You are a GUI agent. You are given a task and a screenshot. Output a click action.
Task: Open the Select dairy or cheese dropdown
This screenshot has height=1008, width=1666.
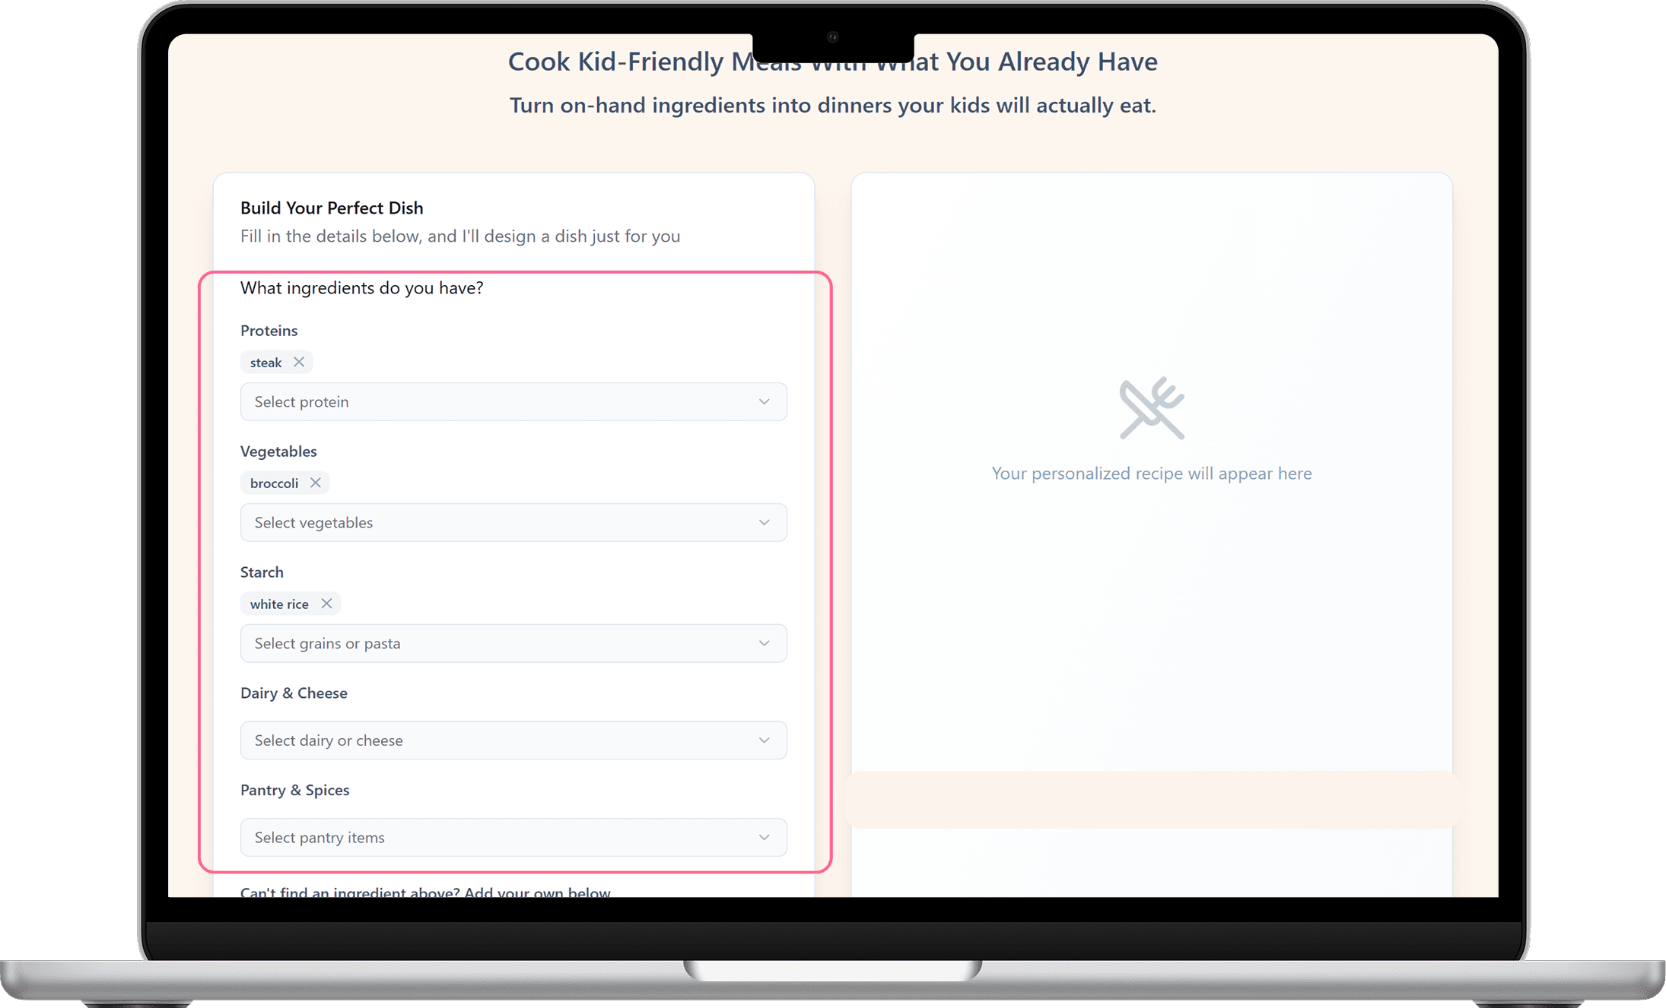click(513, 740)
